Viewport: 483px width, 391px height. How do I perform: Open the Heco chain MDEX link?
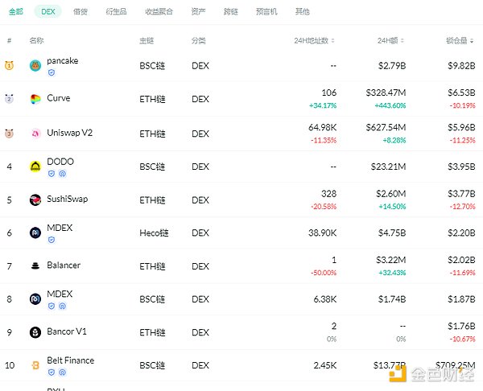click(60, 228)
